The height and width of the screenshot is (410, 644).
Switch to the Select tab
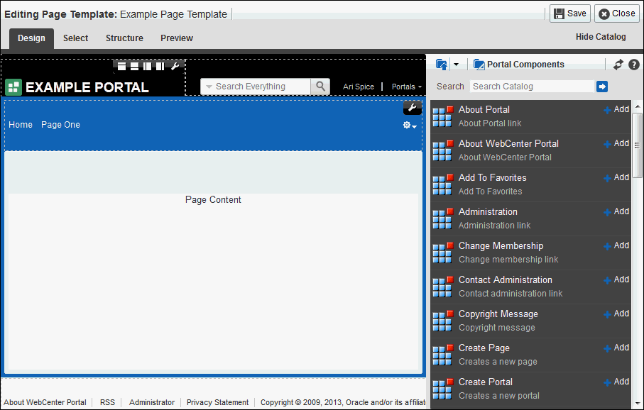[x=75, y=38]
